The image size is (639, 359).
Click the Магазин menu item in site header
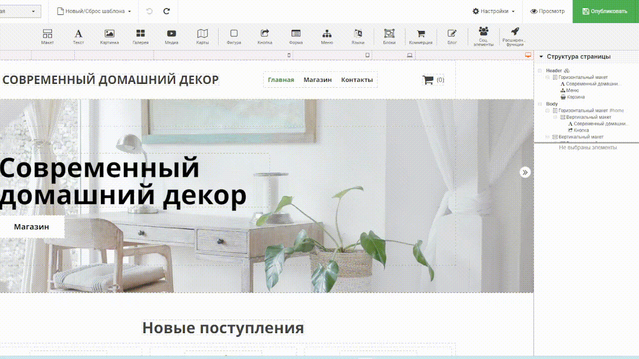[318, 80]
